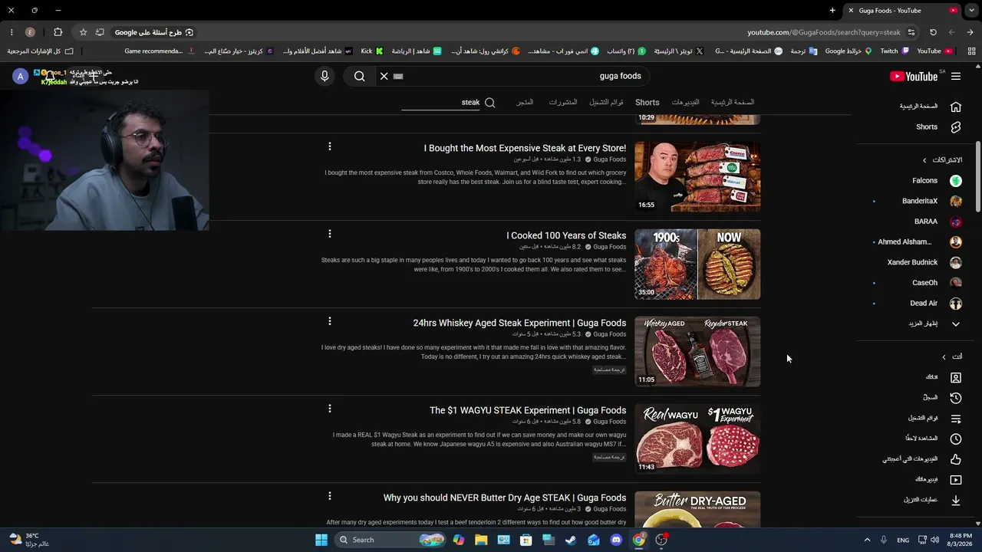Show hidden system tray icons
This screenshot has height=552, width=982.
click(x=867, y=540)
